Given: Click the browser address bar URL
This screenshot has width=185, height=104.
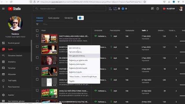Looking at the screenshot, I should [x=91, y=2].
